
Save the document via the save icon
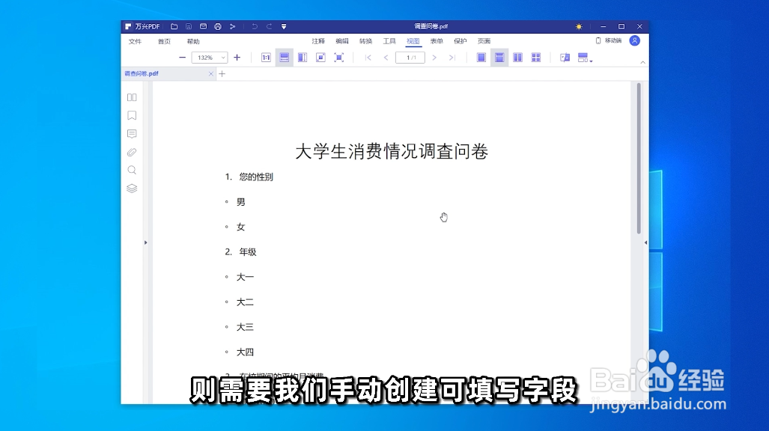point(189,25)
